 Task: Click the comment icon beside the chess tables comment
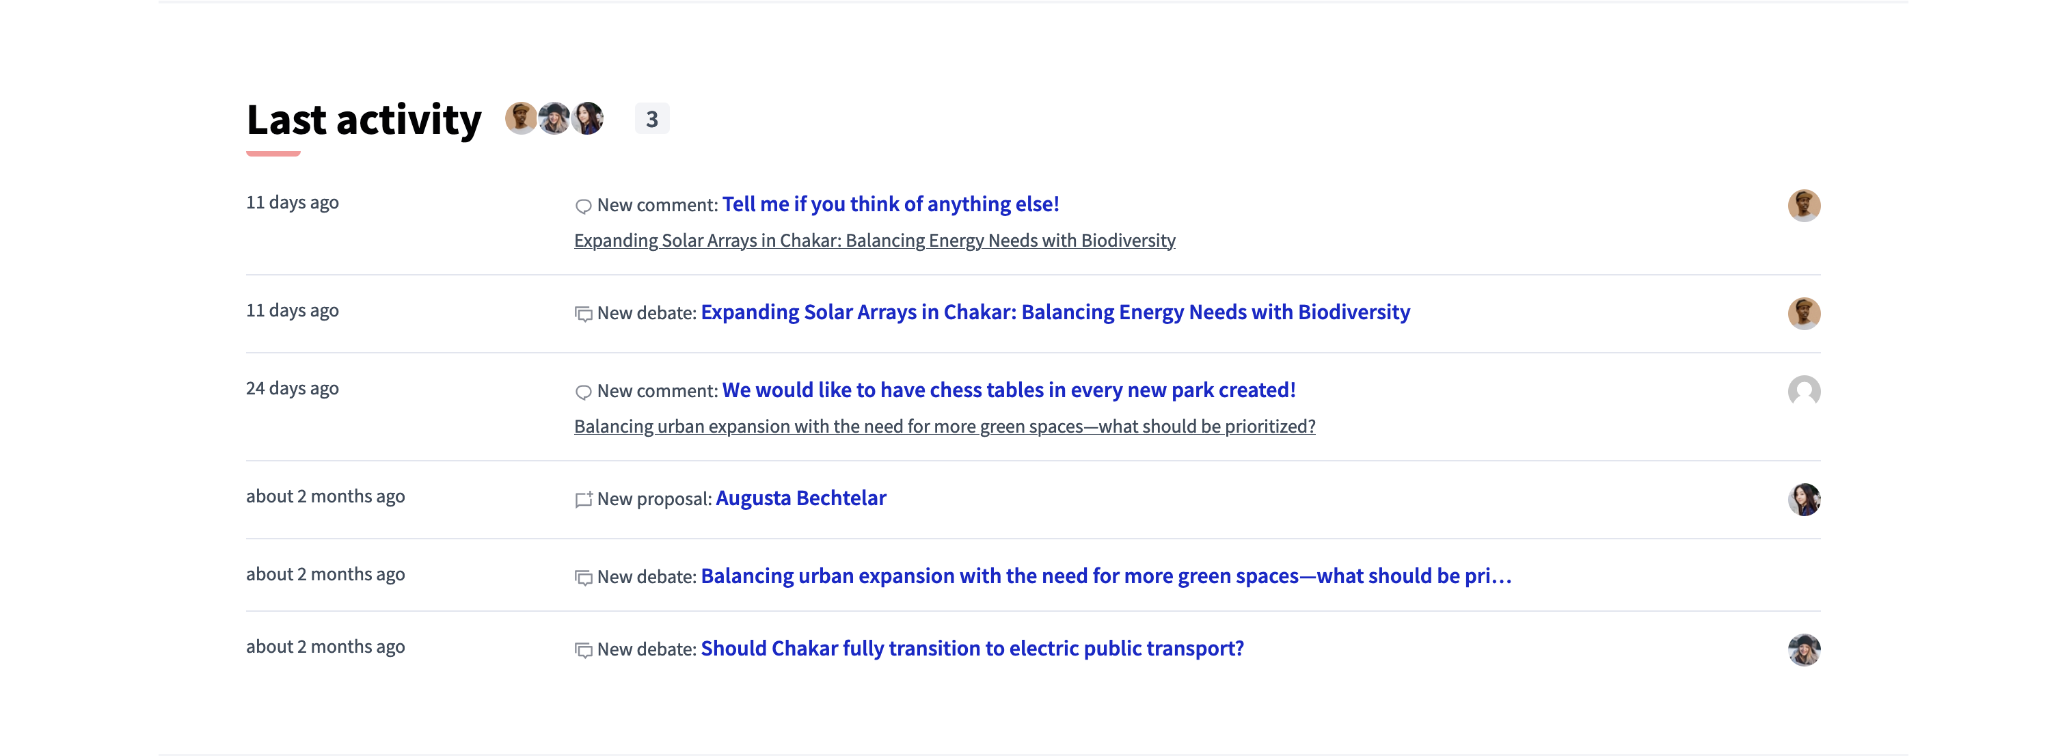pos(583,392)
